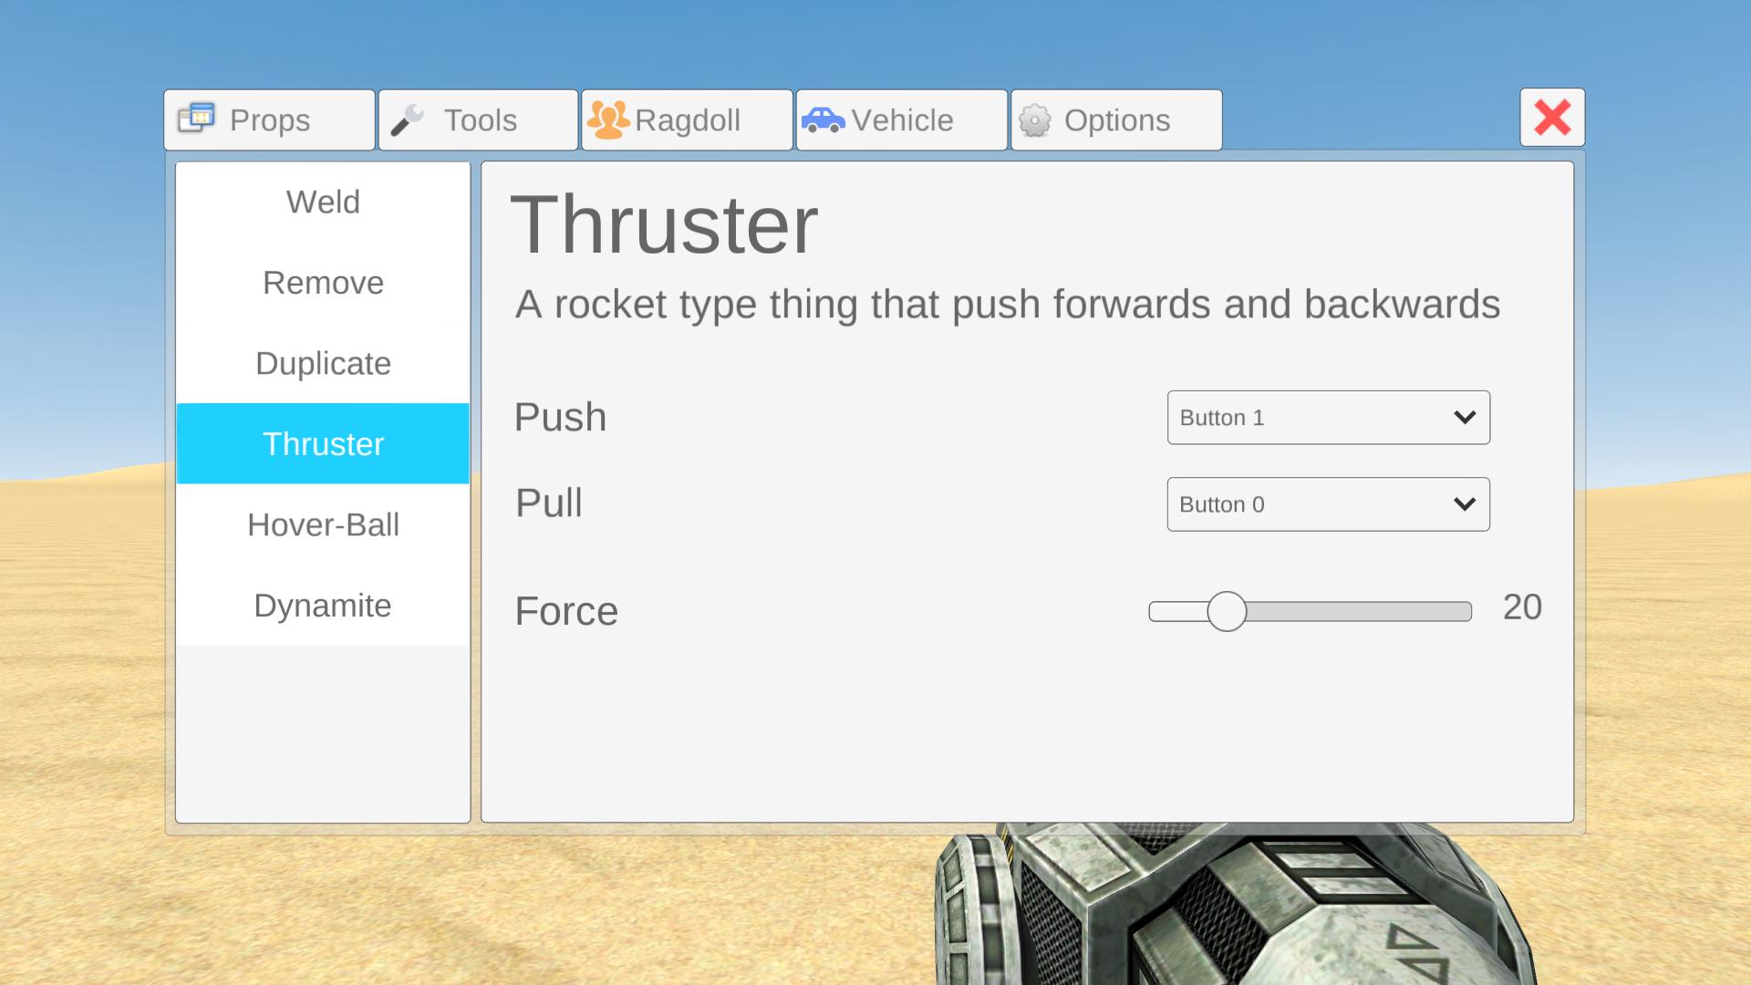
Task: Open the Ragdoll panel
Action: pyautogui.click(x=687, y=118)
